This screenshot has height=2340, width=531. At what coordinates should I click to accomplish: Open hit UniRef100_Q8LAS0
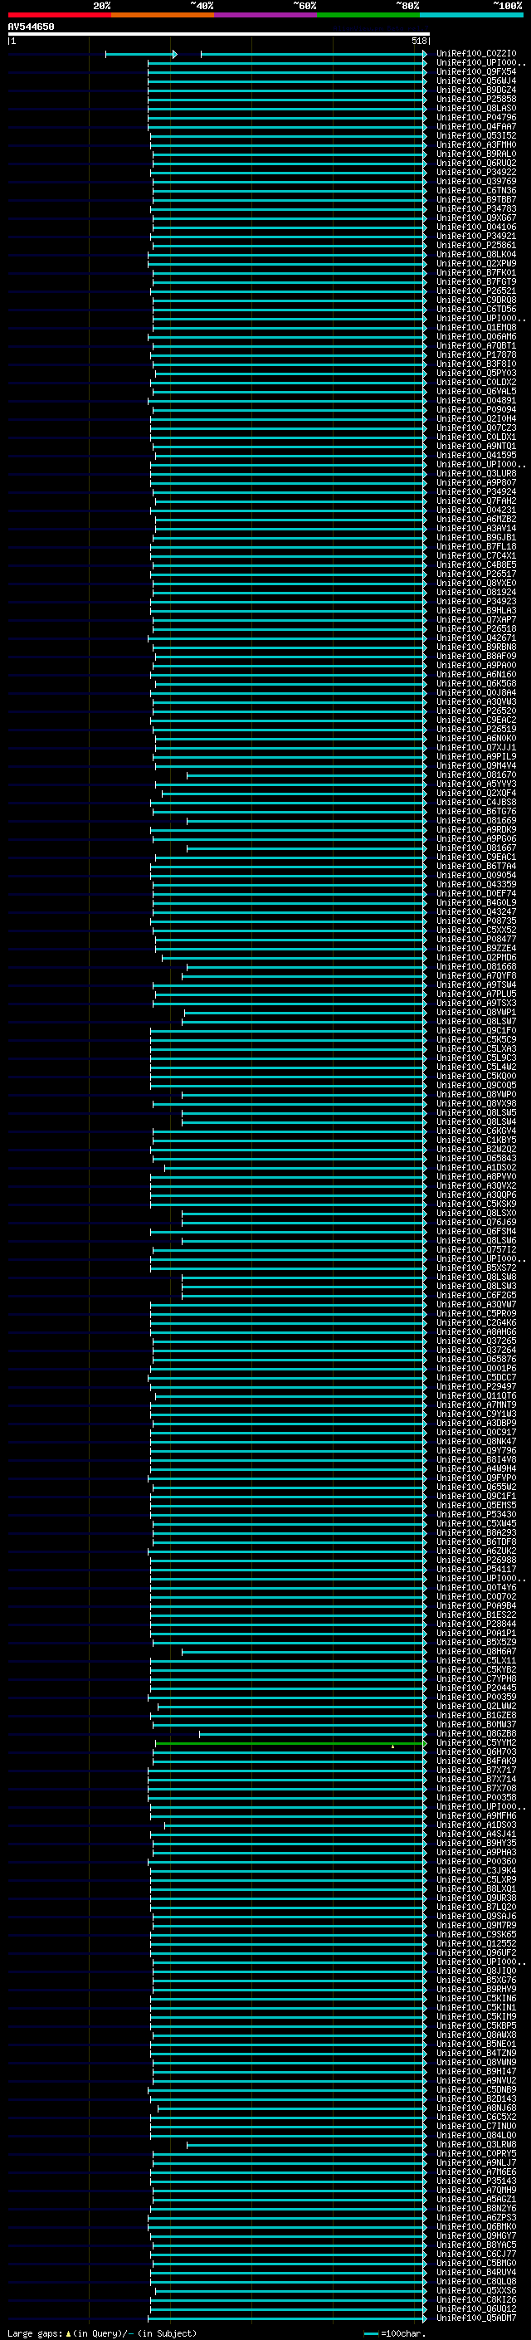tap(476, 108)
